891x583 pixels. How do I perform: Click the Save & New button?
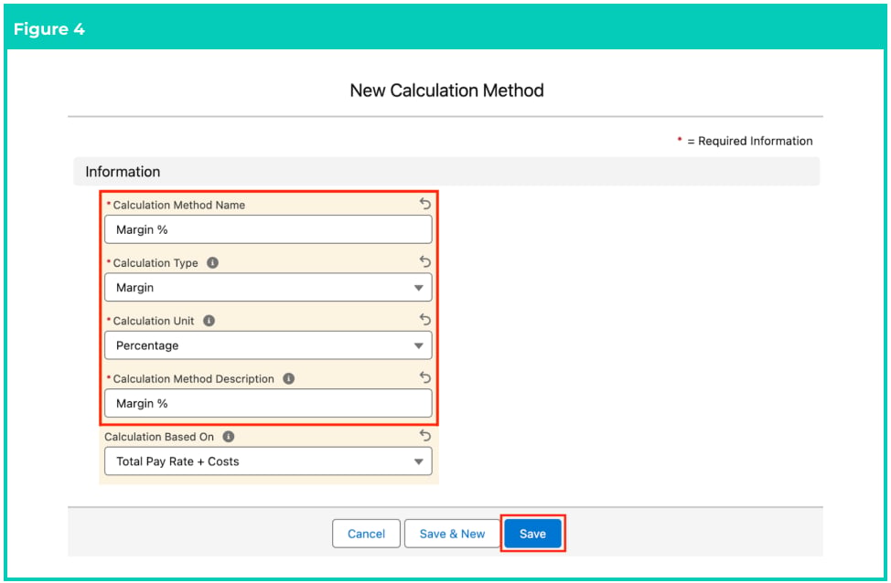[452, 534]
